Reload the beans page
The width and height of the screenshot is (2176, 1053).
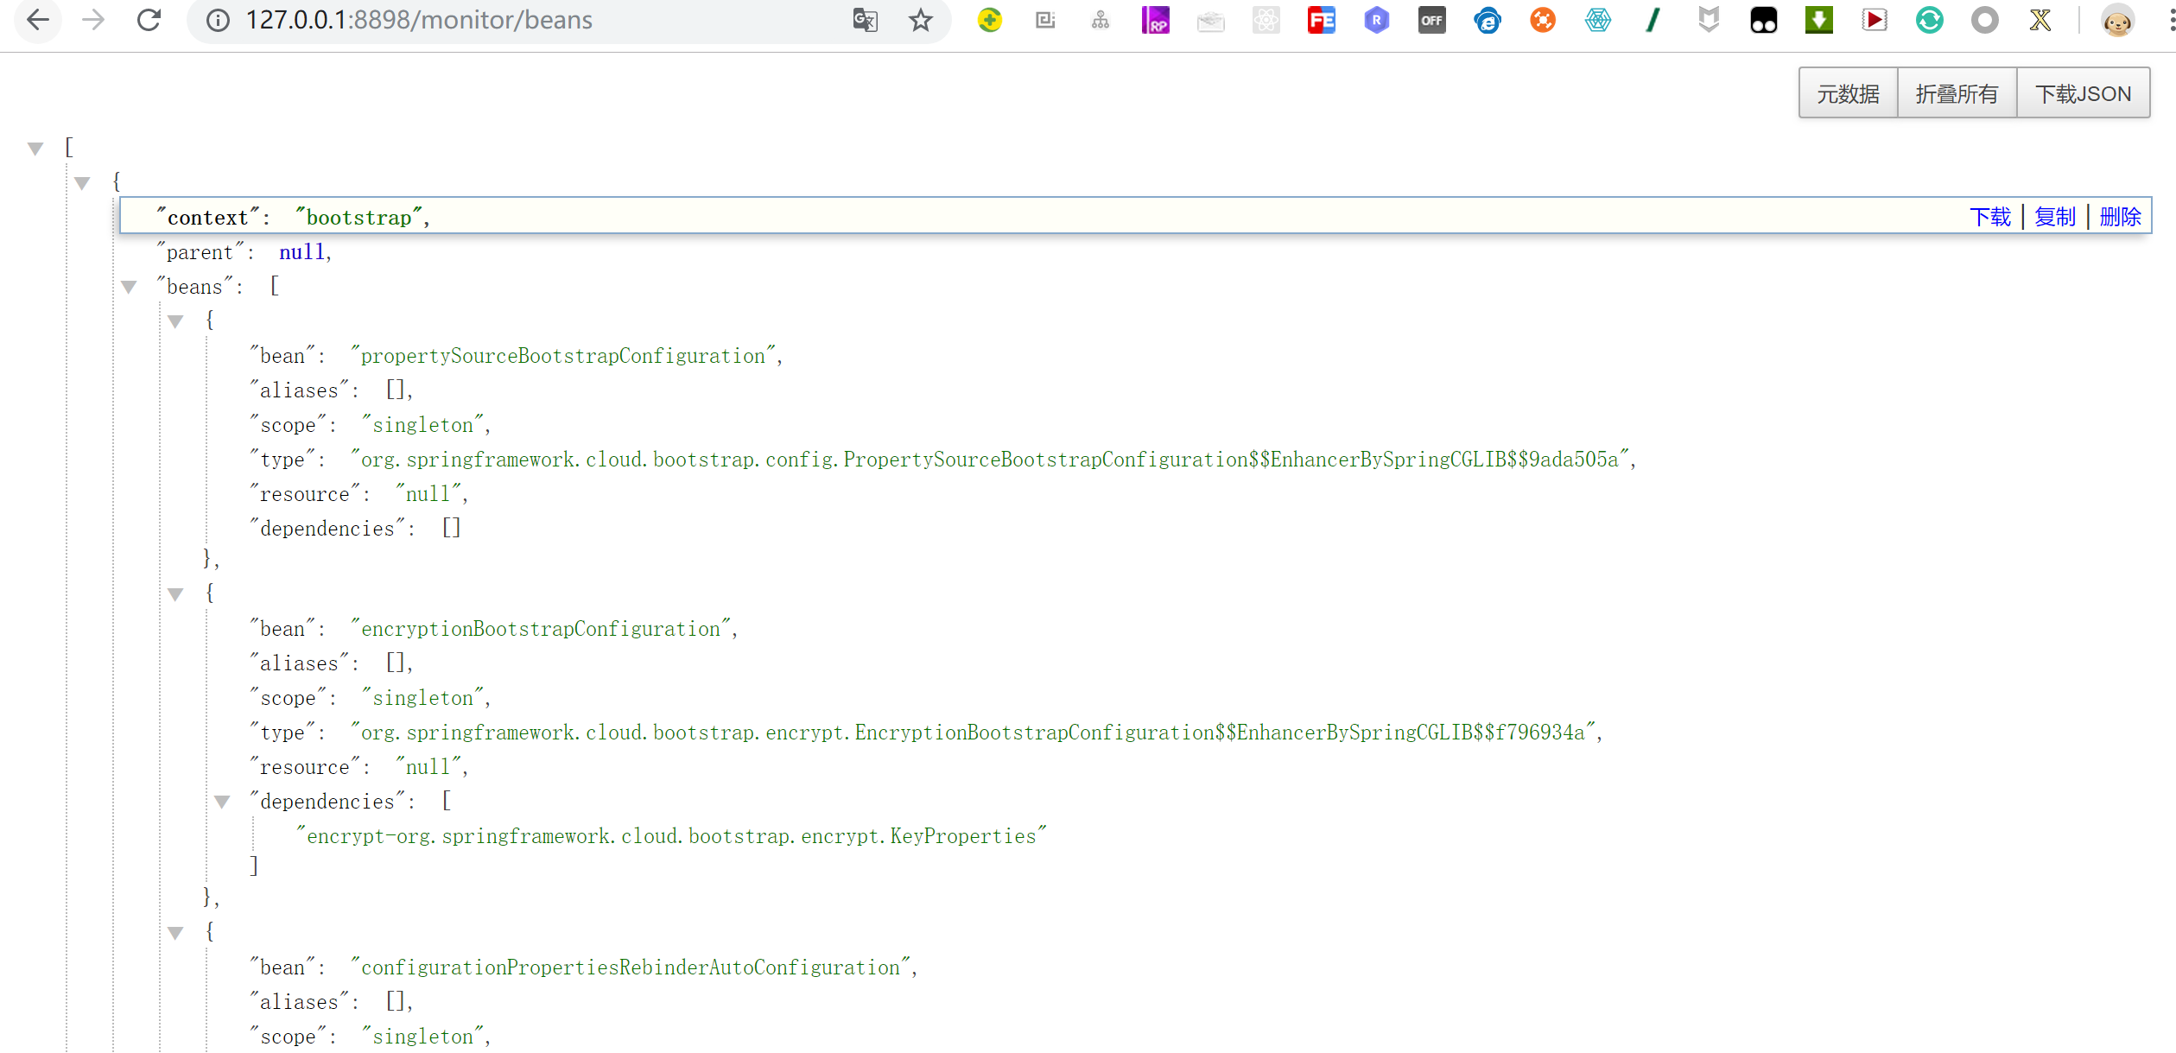pos(149,20)
